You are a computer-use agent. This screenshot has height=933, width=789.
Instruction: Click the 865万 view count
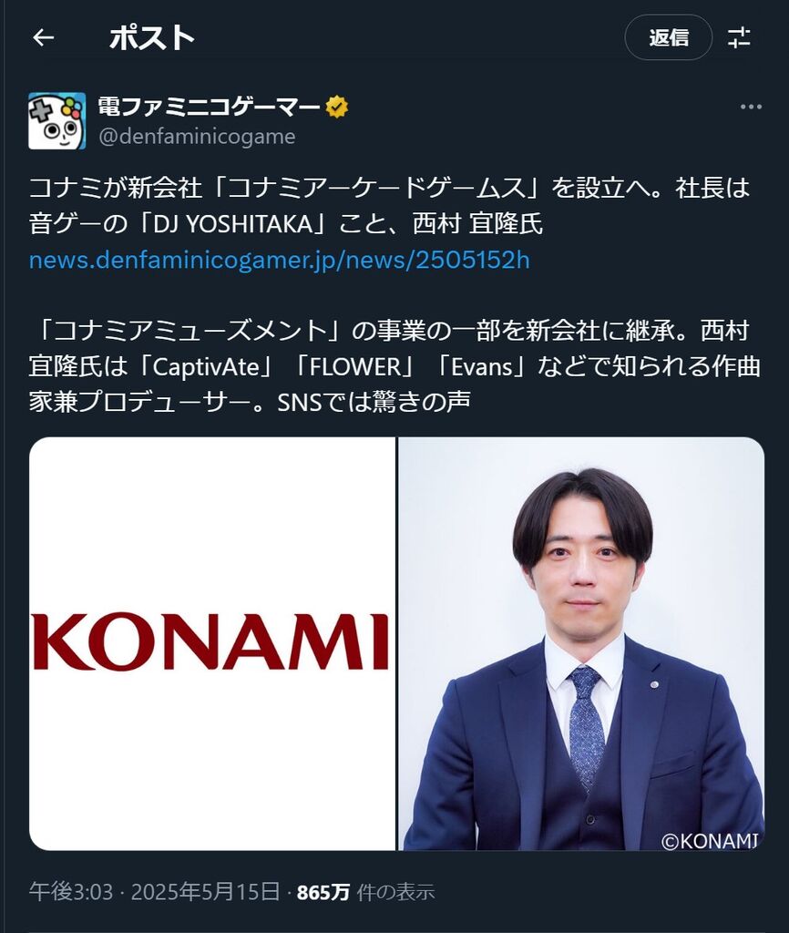323,892
